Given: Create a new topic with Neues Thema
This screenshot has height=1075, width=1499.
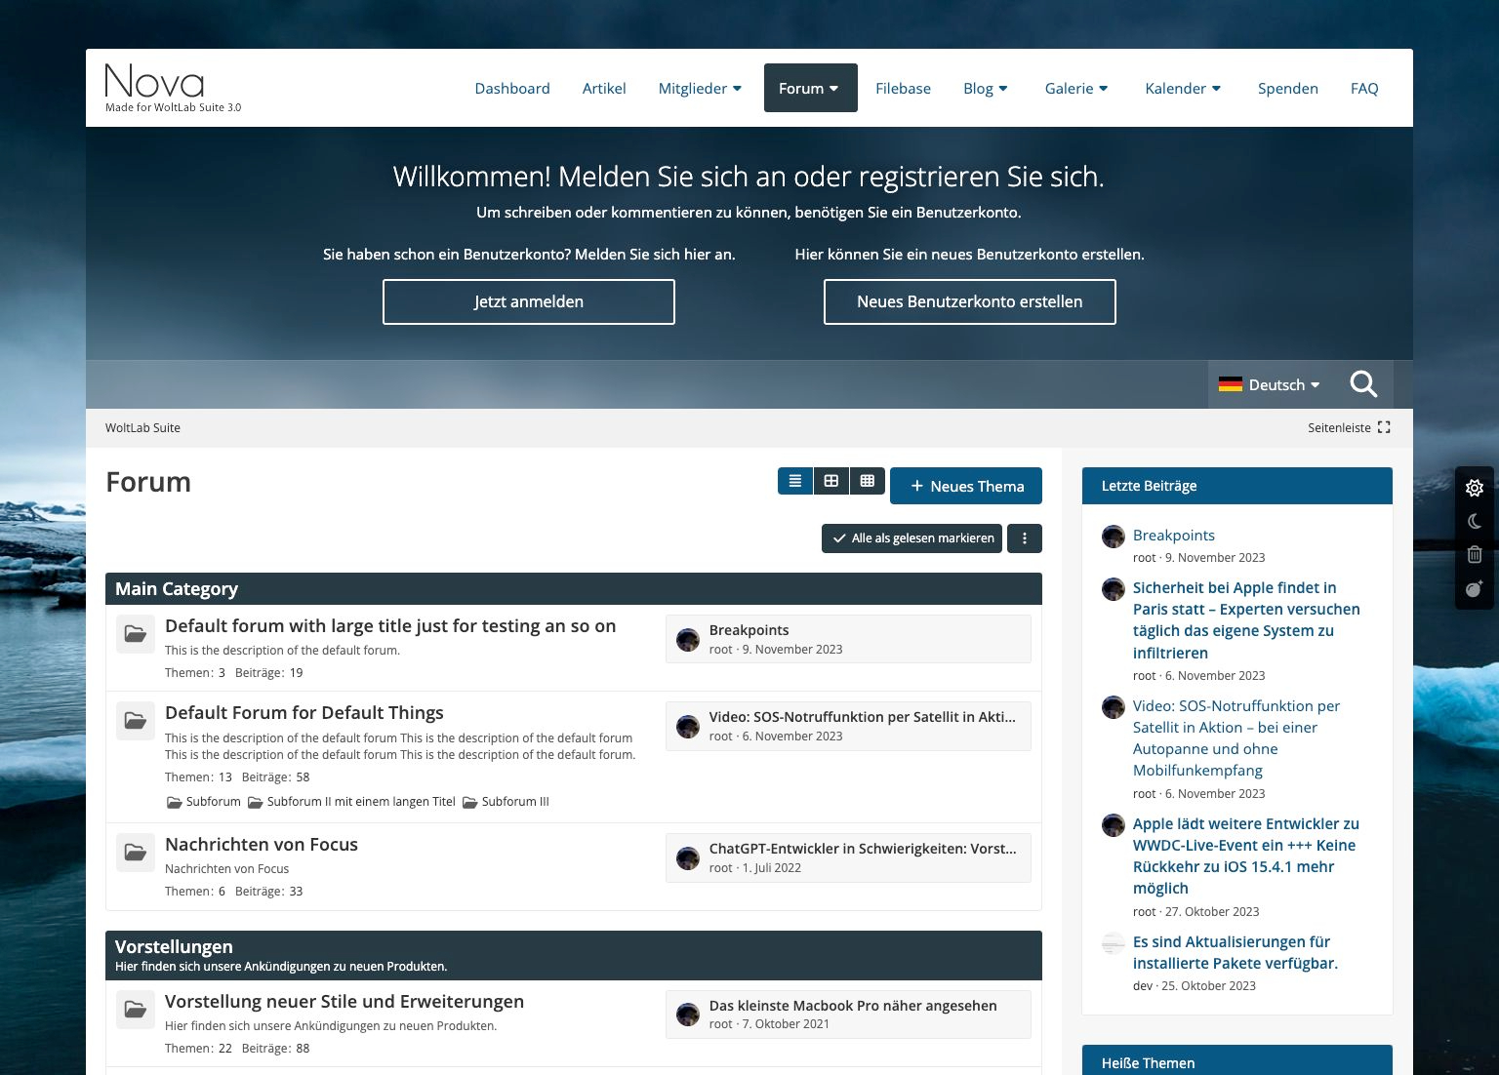Looking at the screenshot, I should point(965,486).
